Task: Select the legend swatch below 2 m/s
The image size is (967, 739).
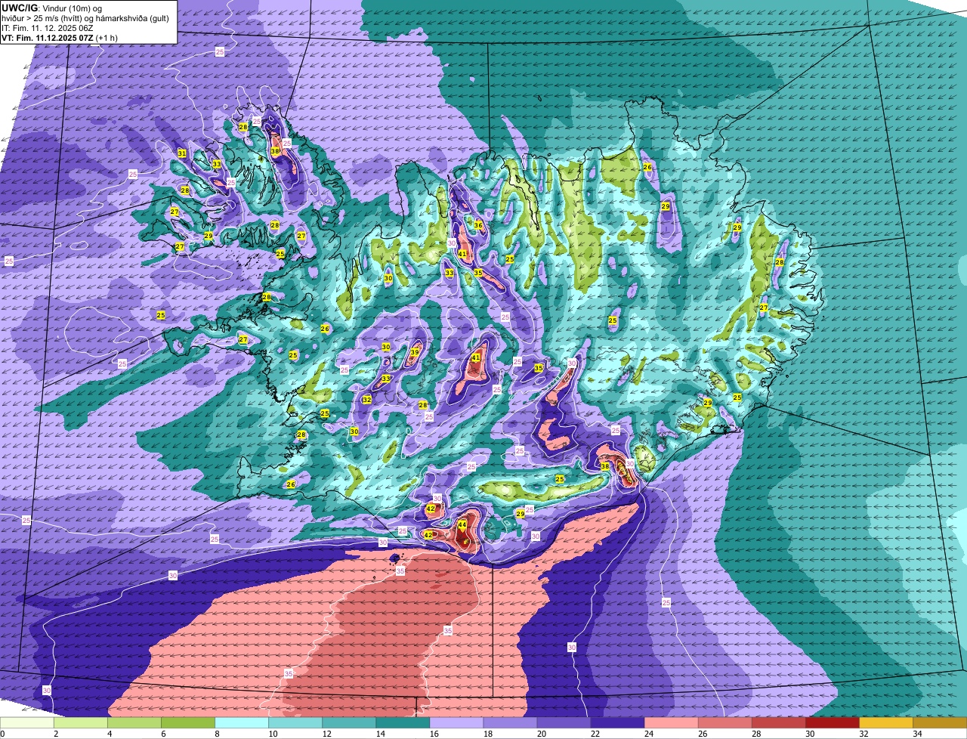Action: (x=27, y=722)
